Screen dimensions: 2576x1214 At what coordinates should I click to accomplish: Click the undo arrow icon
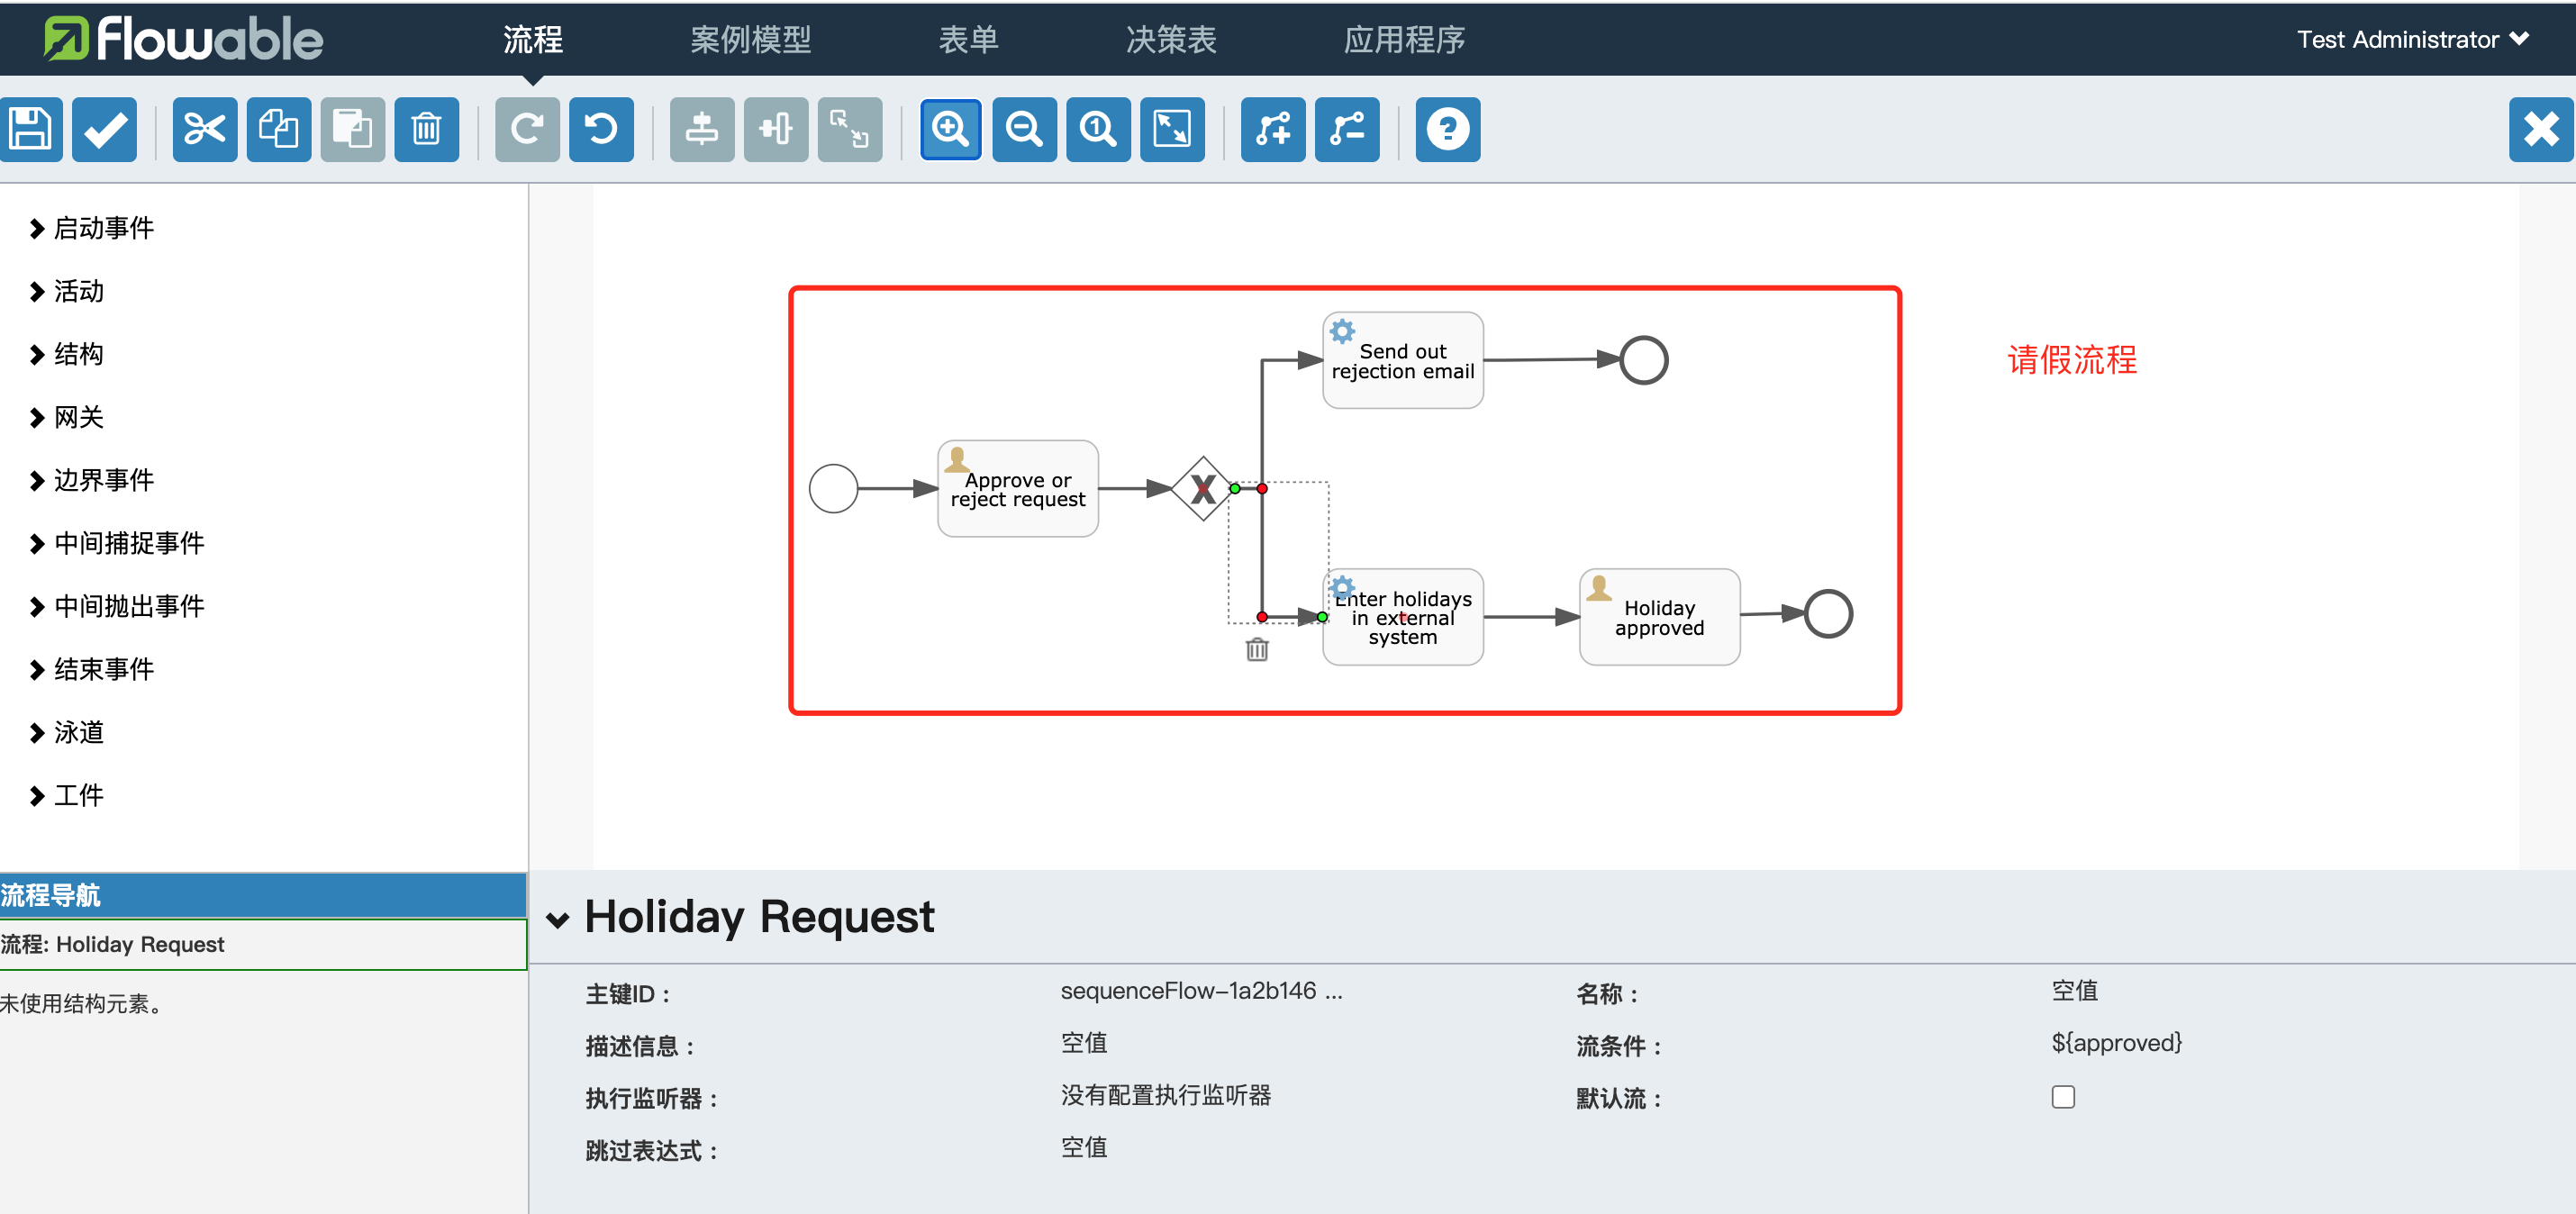coord(601,129)
